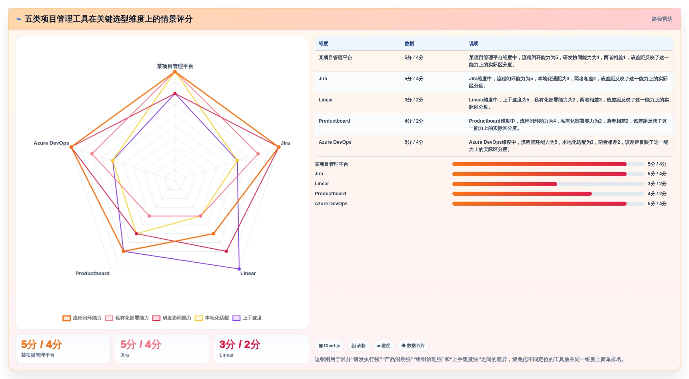Click the 某项目管理平台 radar axis label

click(175, 66)
